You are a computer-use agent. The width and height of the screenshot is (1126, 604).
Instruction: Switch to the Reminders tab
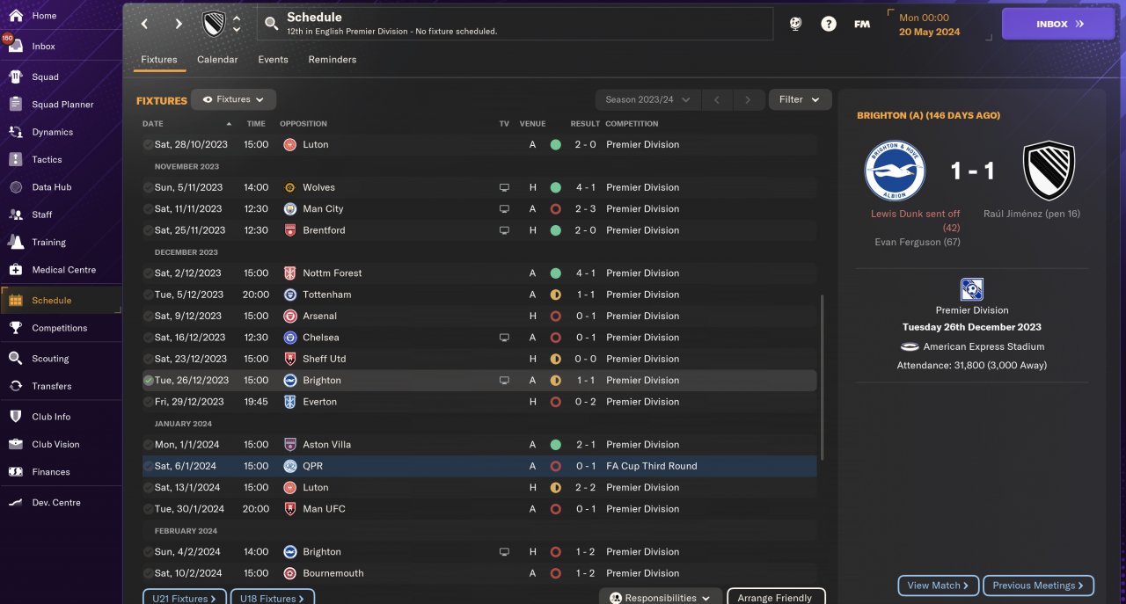[333, 60]
